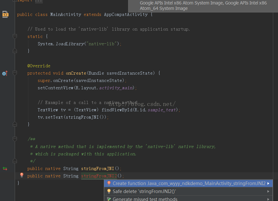This screenshot has height=201, width=278.
Task: Expand the folded import block placeholder
Action: pyautogui.click(x=39, y=1)
